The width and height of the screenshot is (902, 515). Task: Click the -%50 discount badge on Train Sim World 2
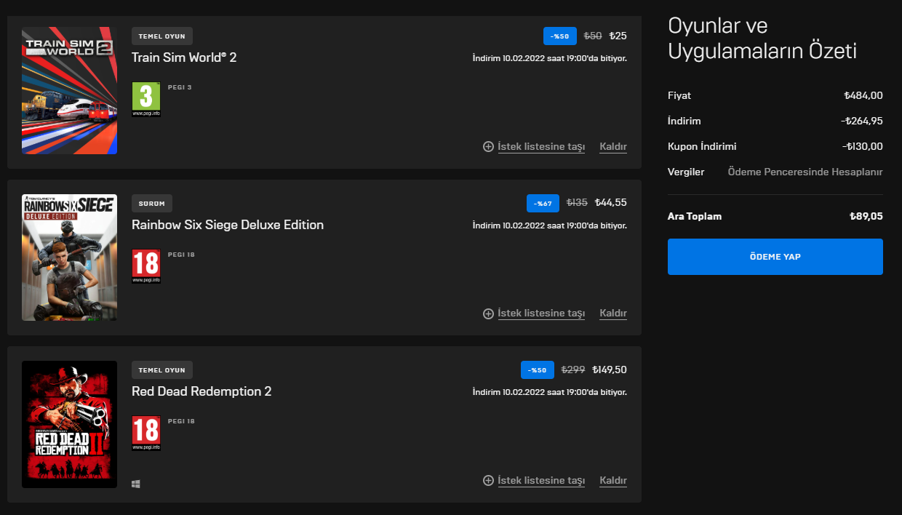coord(560,36)
